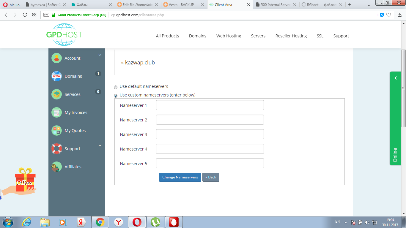The height and width of the screenshot is (228, 406).
Task: Click the browser reload icon
Action: click(x=25, y=15)
